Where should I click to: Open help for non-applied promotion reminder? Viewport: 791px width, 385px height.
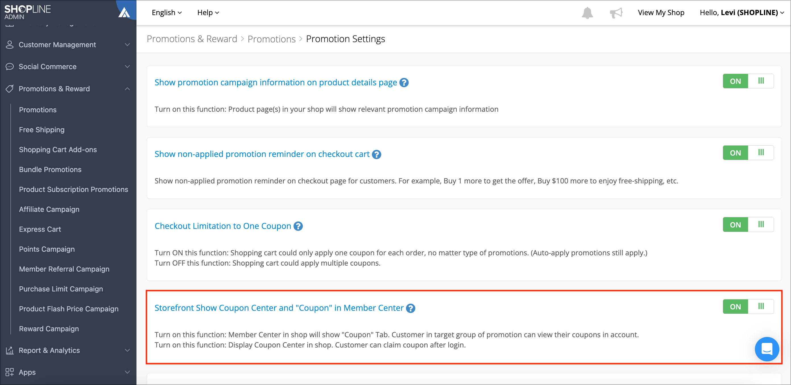[x=376, y=154]
